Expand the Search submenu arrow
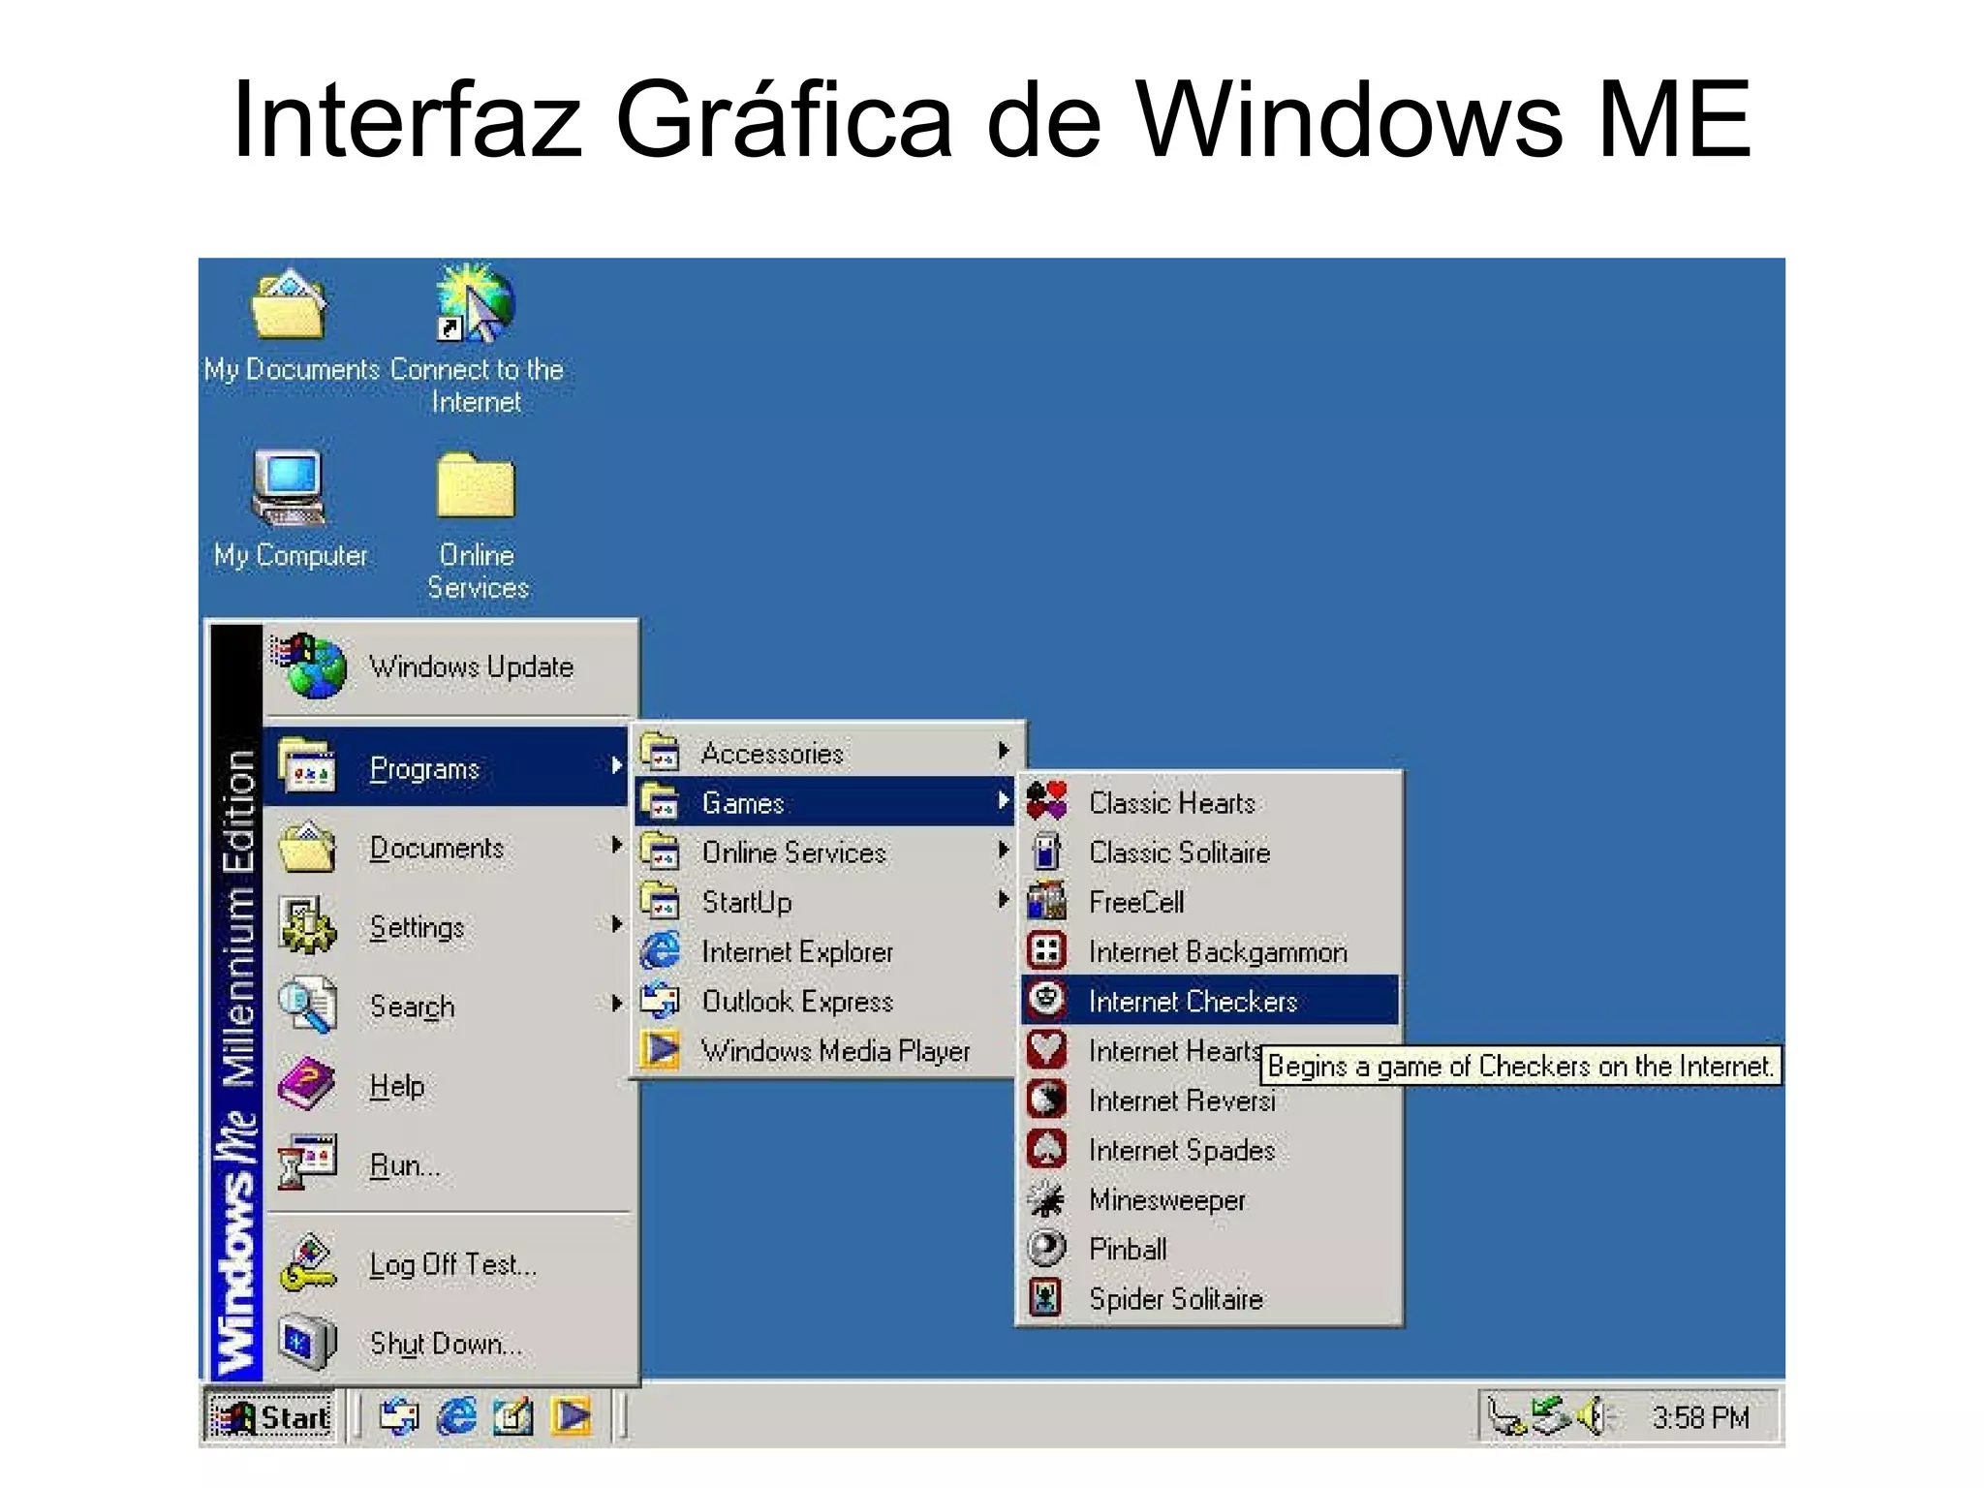Image resolution: width=1984 pixels, height=1488 pixels. click(616, 1004)
